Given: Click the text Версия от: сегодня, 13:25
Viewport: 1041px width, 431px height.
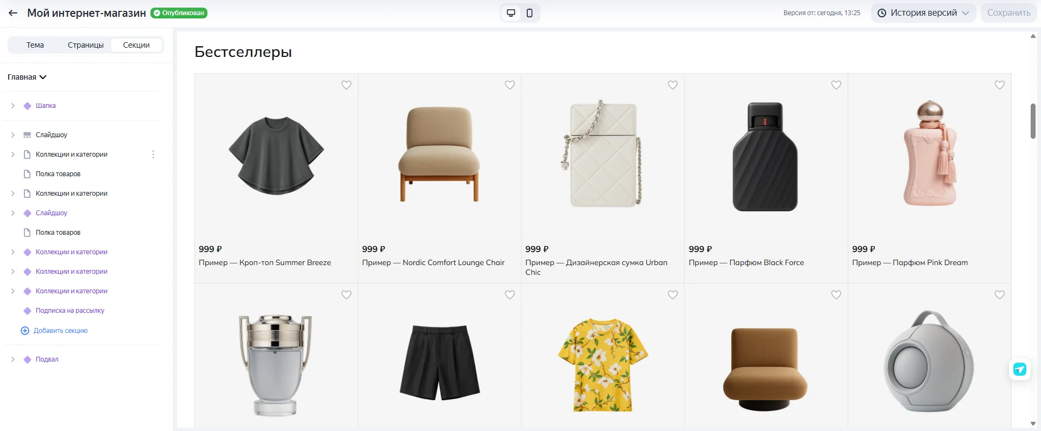Looking at the screenshot, I should click(x=822, y=13).
